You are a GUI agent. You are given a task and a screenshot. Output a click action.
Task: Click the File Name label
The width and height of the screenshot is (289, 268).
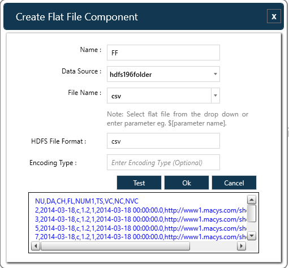tap(85, 93)
